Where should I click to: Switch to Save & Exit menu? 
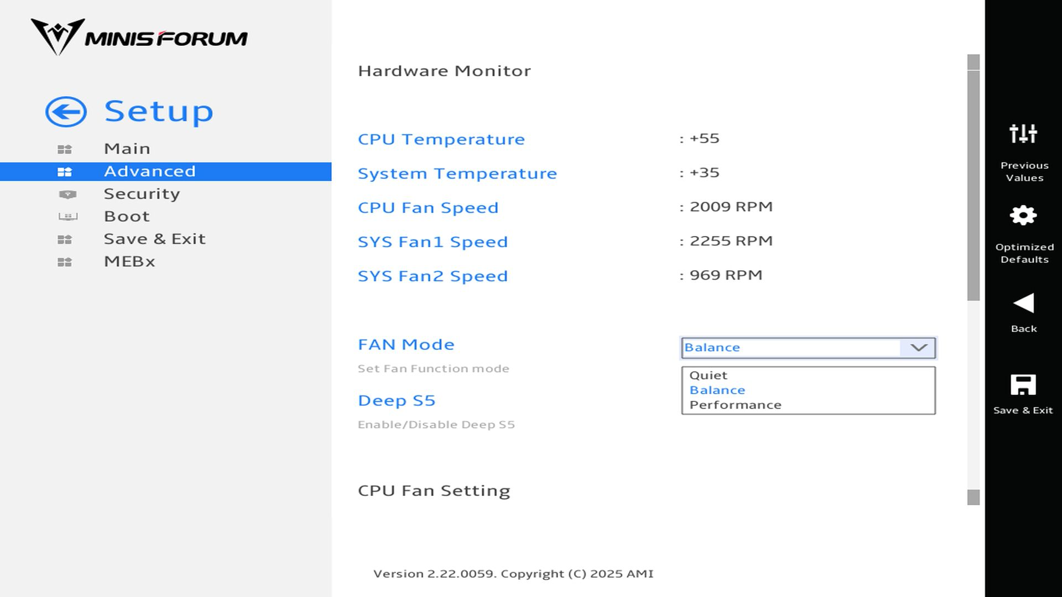(154, 239)
